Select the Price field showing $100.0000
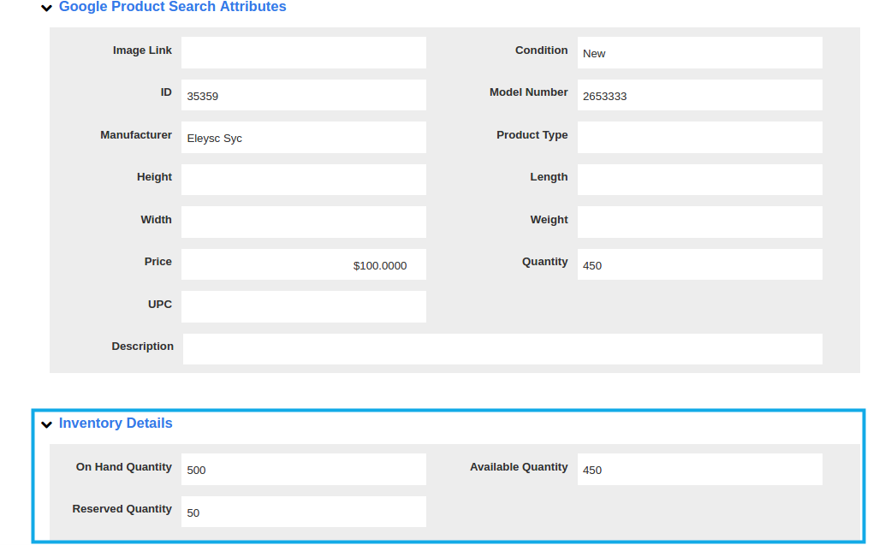The height and width of the screenshot is (545, 891). click(303, 264)
